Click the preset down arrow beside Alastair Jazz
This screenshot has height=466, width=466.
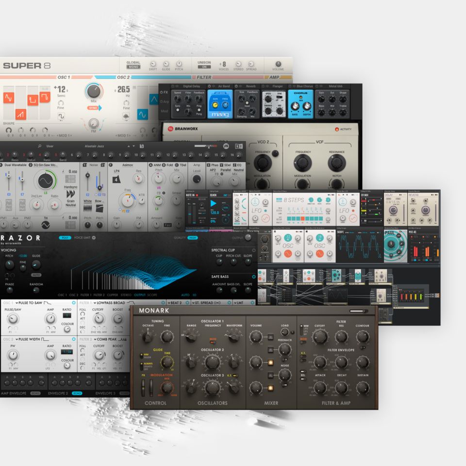134,146
